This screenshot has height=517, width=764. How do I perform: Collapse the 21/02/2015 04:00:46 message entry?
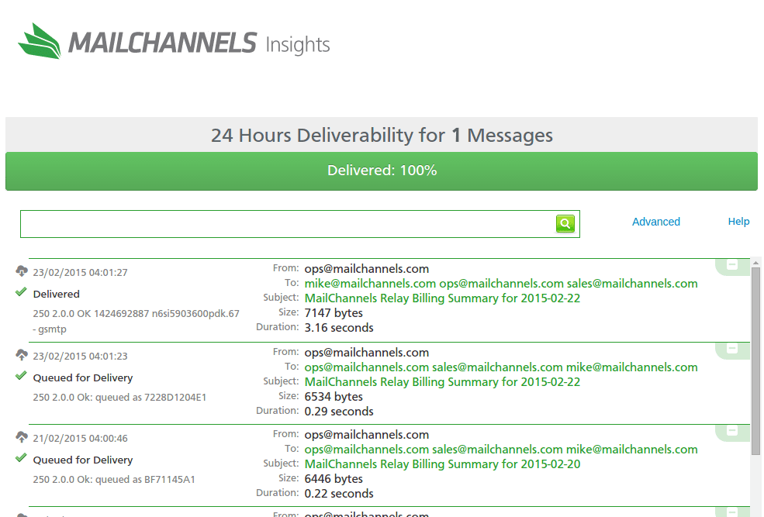point(732,431)
